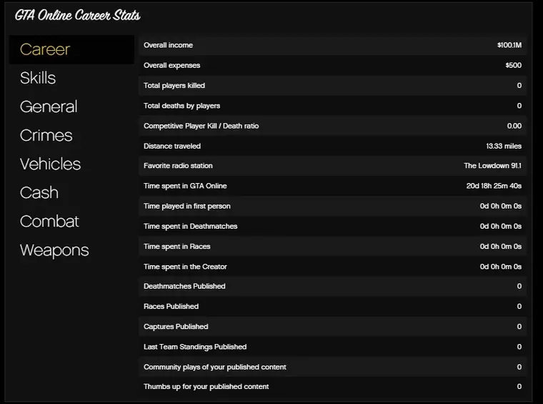Click the Distance traveled stat row
Viewport: 543px width, 404px height.
(x=332, y=146)
